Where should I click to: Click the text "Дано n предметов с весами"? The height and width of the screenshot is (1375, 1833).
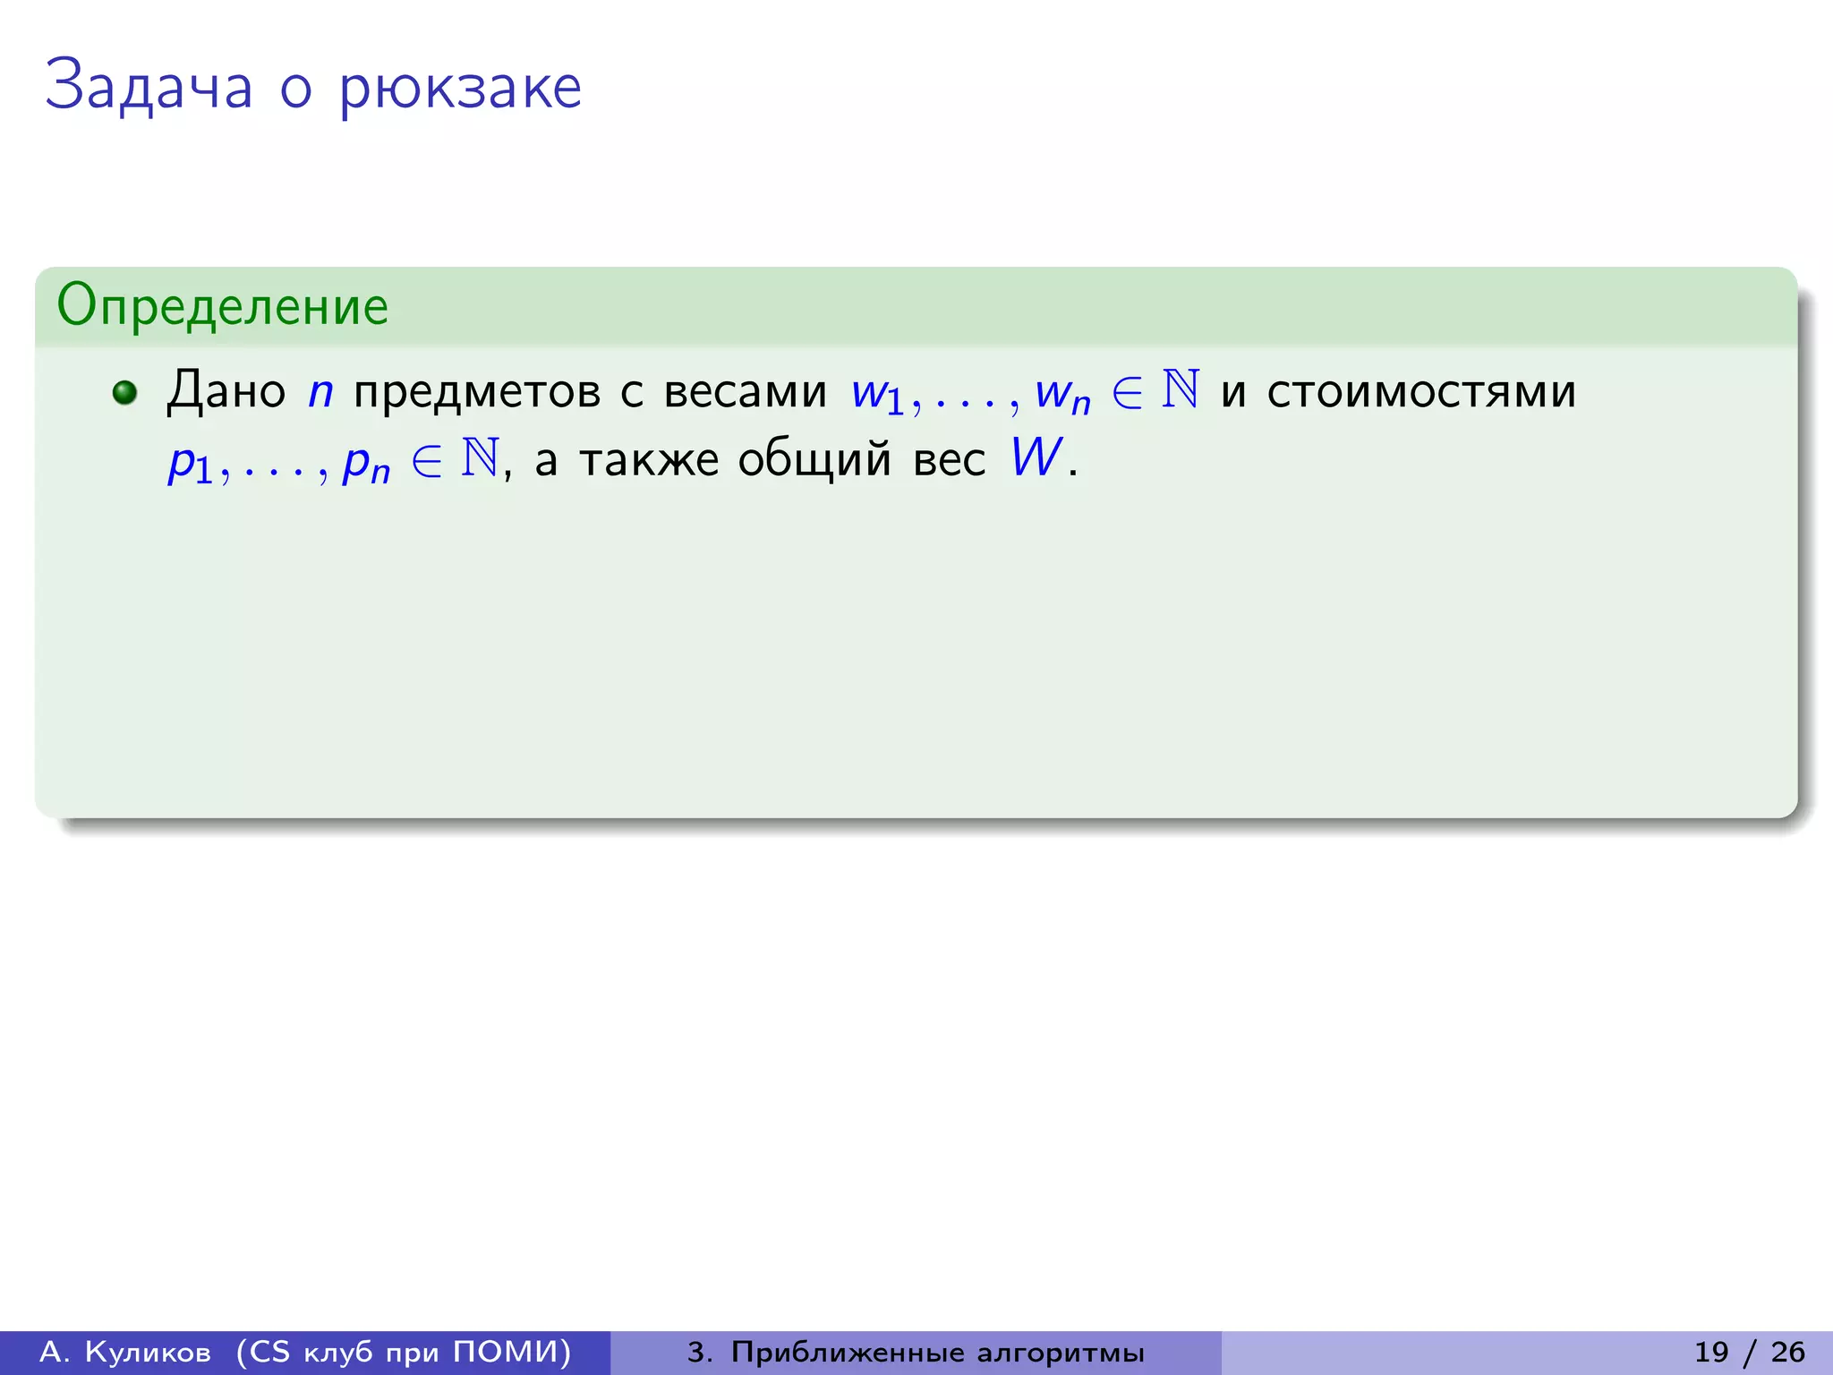pyautogui.click(x=497, y=391)
